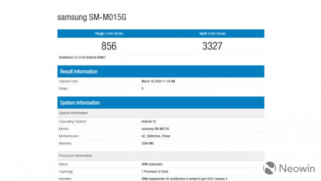
Task: Click the Views count value
Action: [142, 89]
